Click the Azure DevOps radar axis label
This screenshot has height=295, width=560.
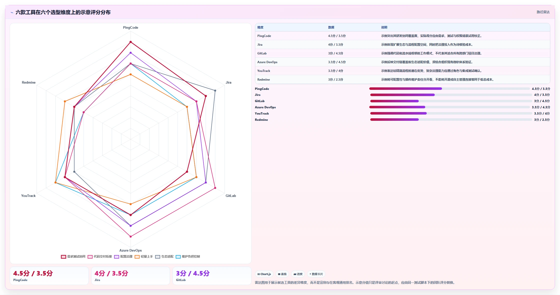(x=130, y=250)
